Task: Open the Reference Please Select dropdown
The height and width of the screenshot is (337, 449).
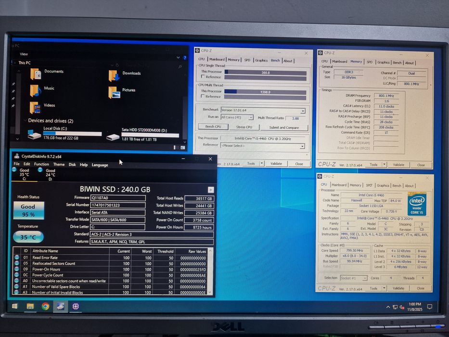Action: pos(302,146)
